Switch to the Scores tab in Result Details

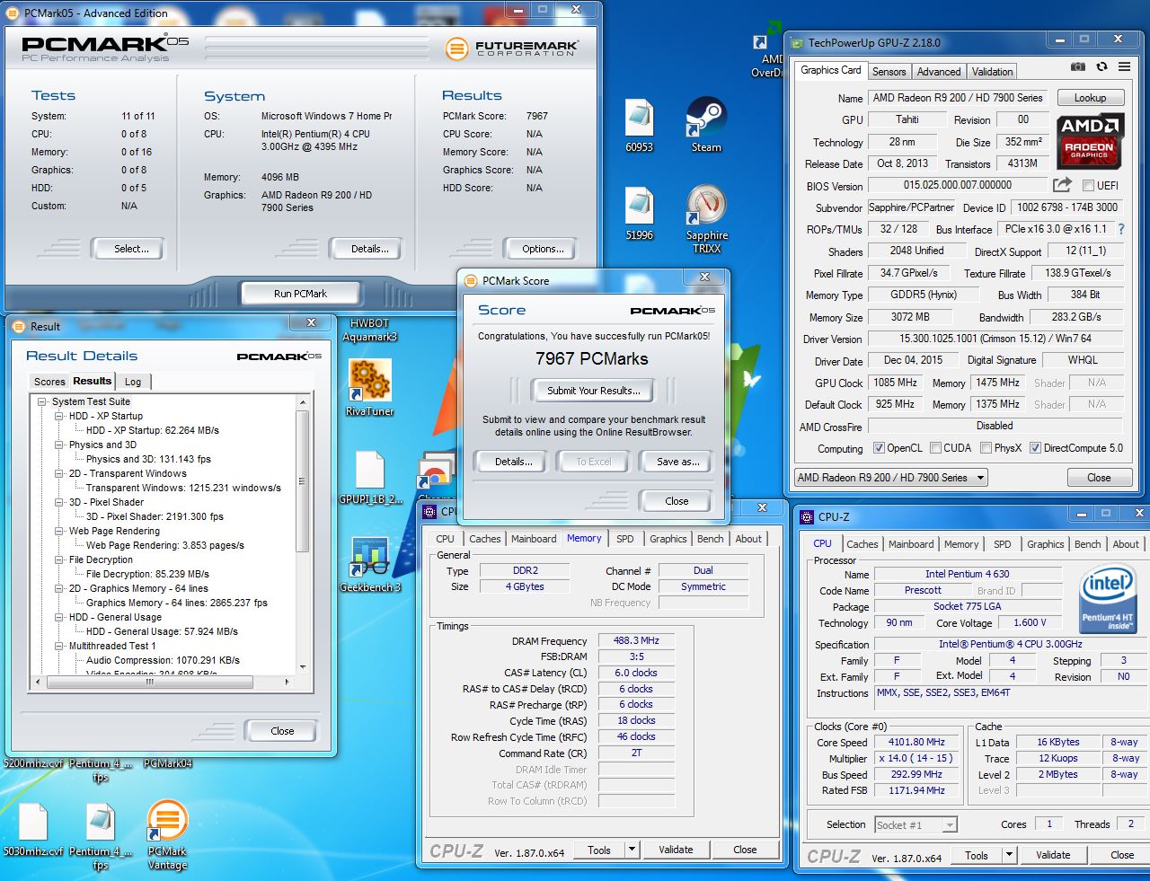coord(49,382)
